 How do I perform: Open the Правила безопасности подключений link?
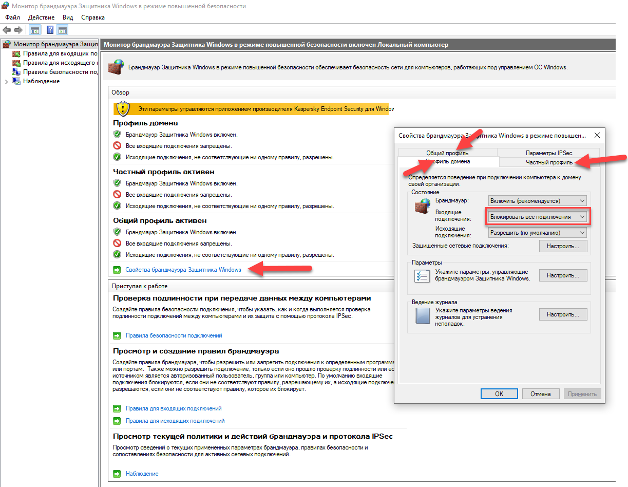tap(174, 335)
